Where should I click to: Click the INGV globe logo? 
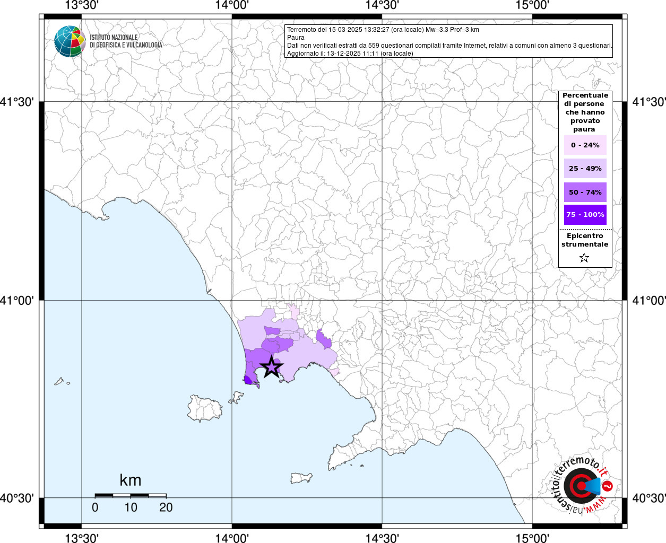pos(70,41)
